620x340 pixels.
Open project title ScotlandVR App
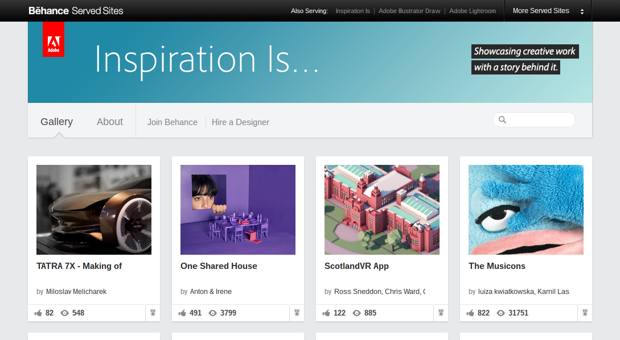coord(356,266)
